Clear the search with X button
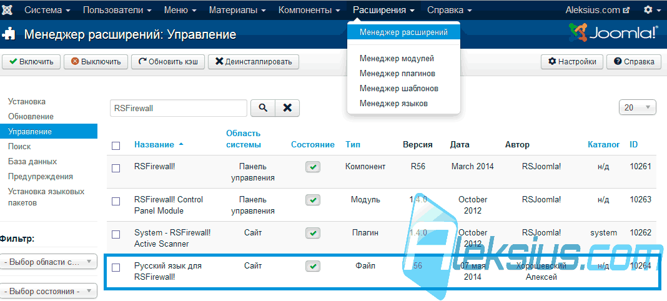 click(x=287, y=108)
